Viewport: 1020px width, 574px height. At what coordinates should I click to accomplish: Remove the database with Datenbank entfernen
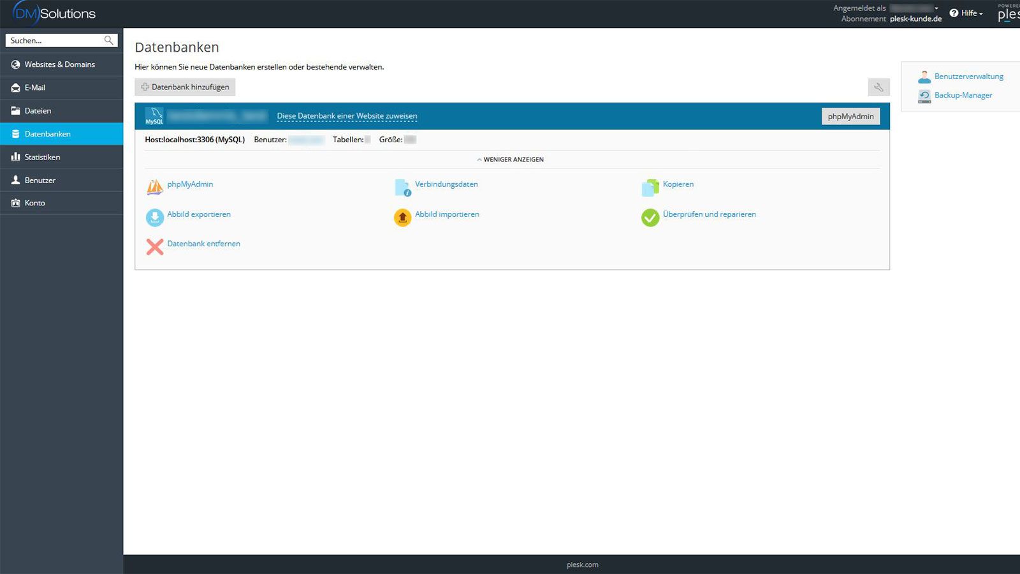tap(203, 244)
